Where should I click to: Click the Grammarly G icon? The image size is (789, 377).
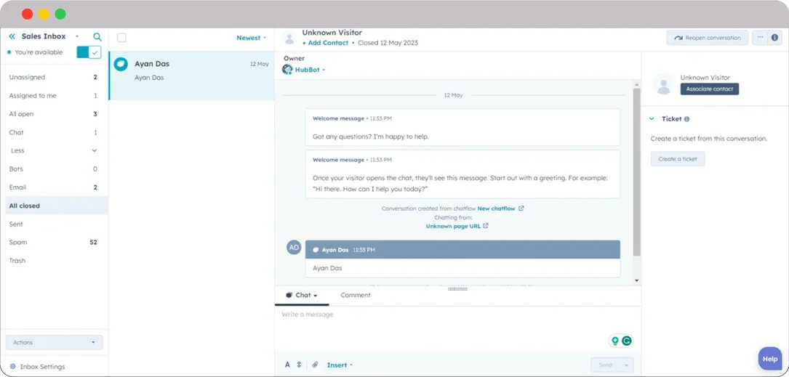pos(626,341)
